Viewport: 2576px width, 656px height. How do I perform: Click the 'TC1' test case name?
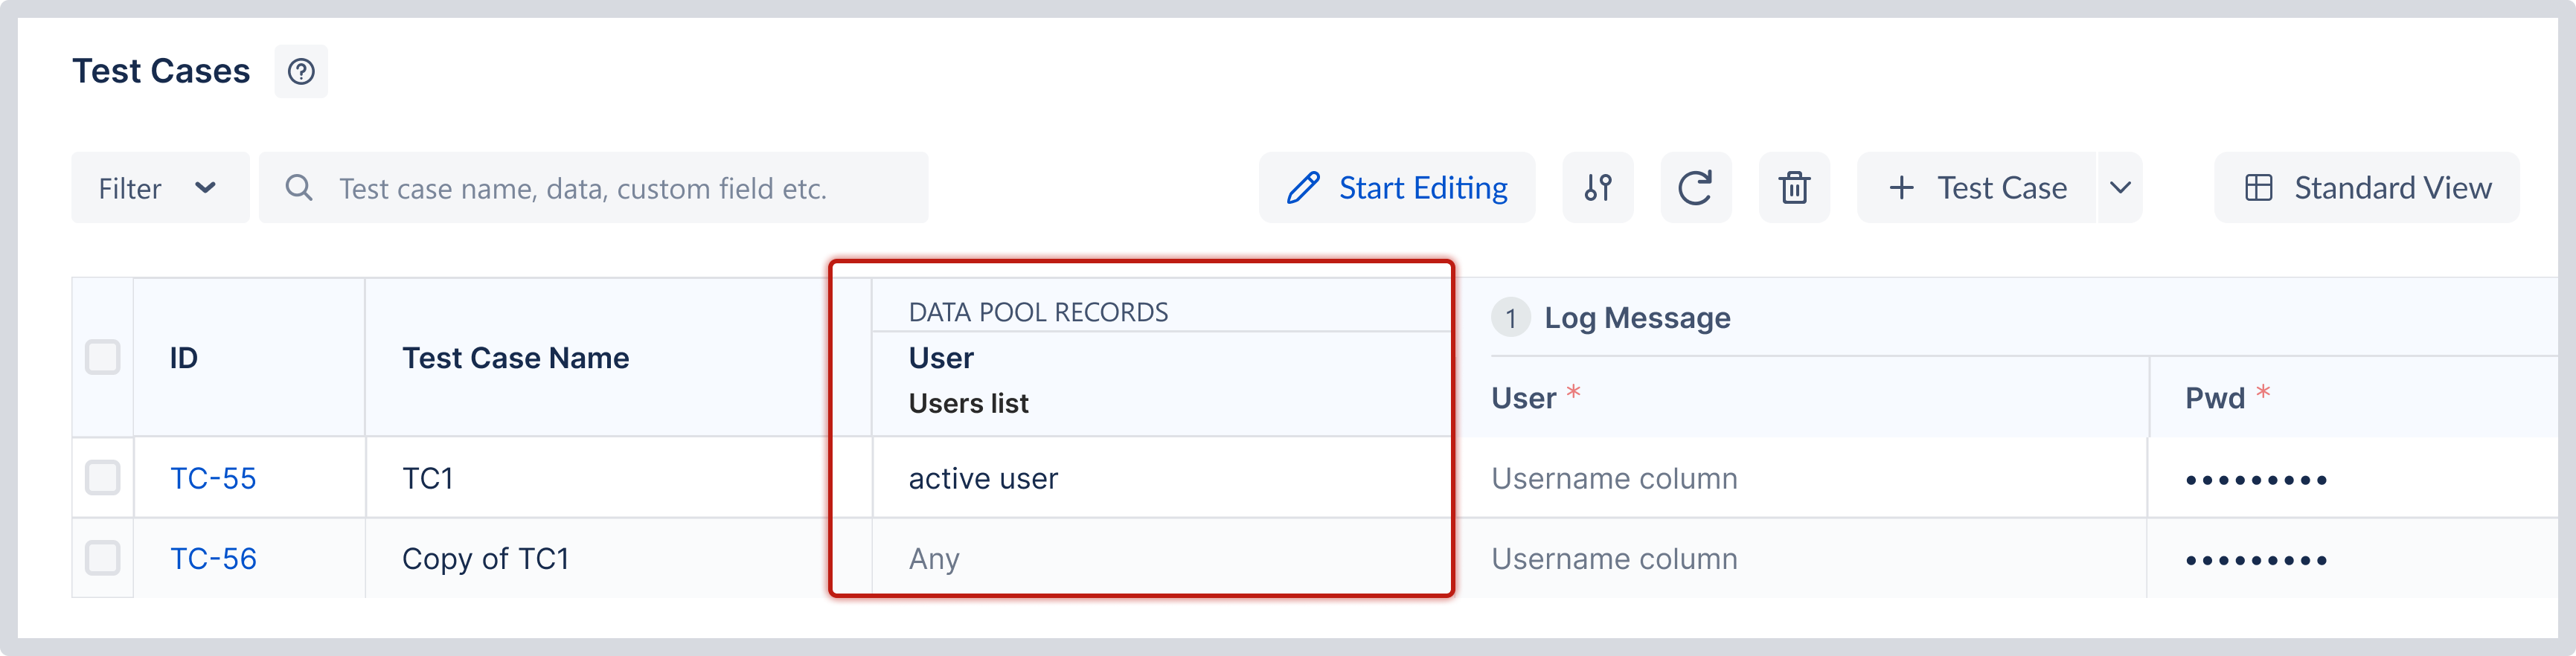427,478
